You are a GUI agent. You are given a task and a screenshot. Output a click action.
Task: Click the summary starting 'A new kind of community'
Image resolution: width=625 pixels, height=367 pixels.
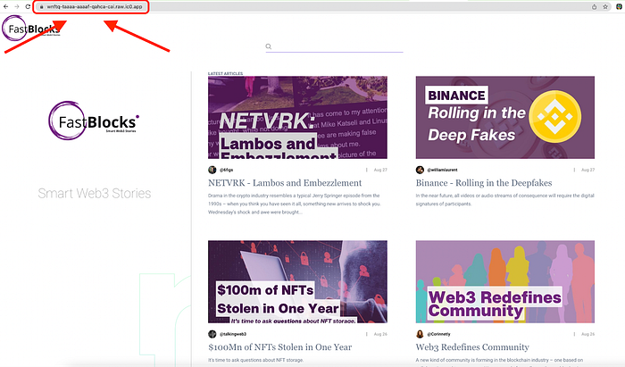click(499, 360)
